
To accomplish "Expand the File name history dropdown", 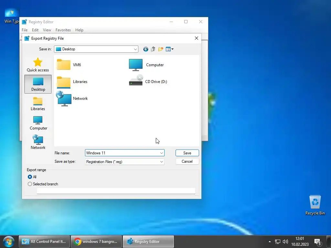I will coord(162,153).
